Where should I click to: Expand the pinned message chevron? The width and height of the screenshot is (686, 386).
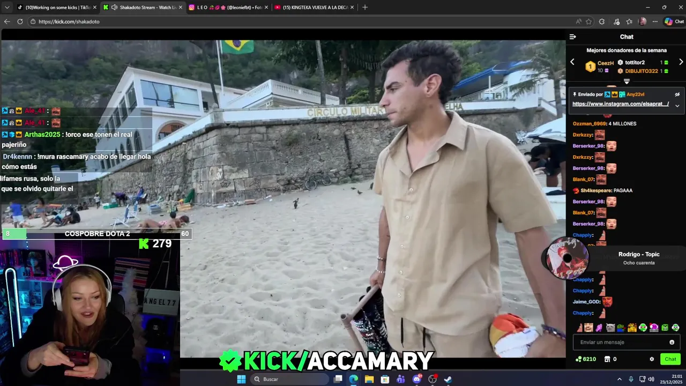(x=677, y=105)
